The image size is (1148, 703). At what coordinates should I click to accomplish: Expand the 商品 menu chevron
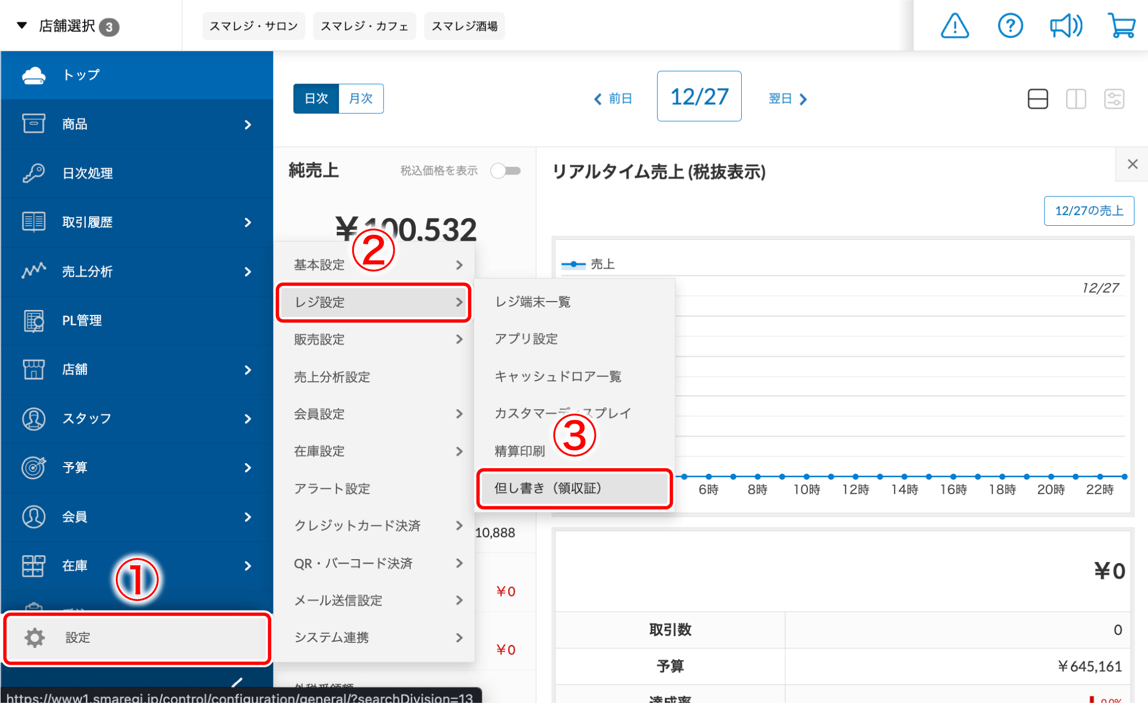point(248,124)
